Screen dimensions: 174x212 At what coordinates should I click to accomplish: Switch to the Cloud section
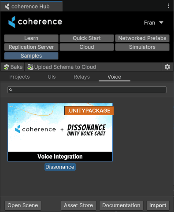pyautogui.click(x=87, y=47)
